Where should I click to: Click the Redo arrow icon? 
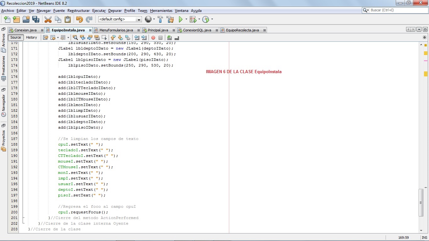[x=89, y=19]
